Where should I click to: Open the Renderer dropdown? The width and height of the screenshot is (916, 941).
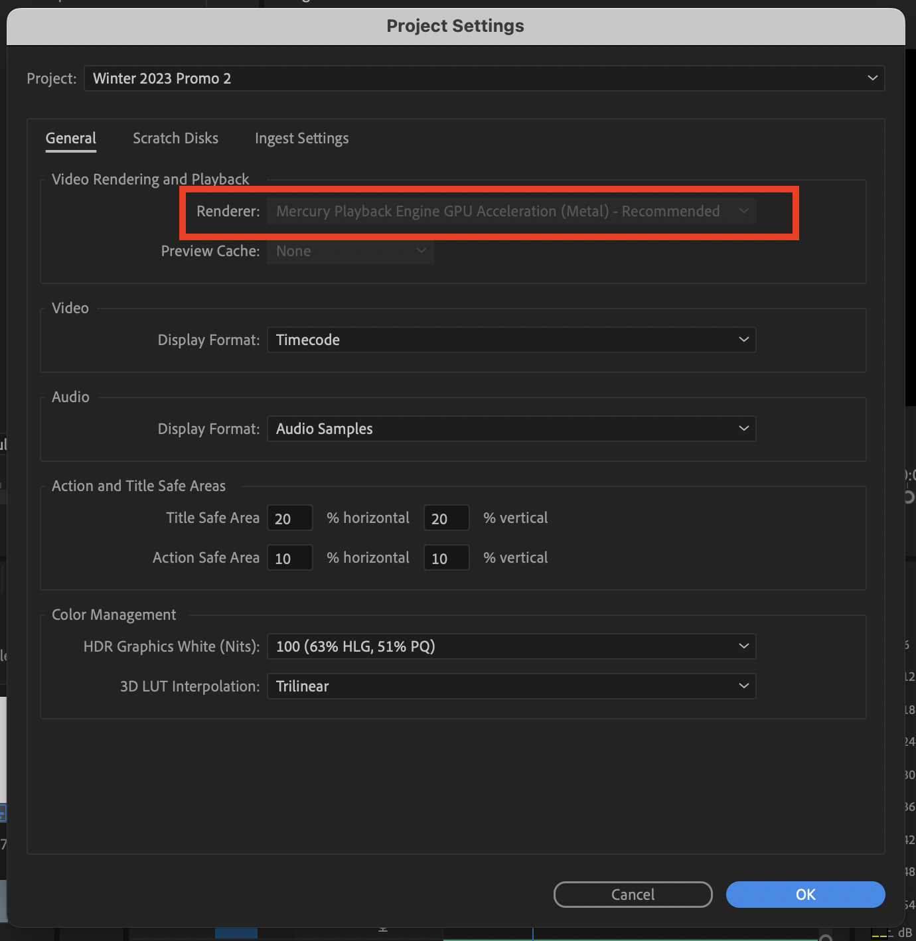click(511, 211)
